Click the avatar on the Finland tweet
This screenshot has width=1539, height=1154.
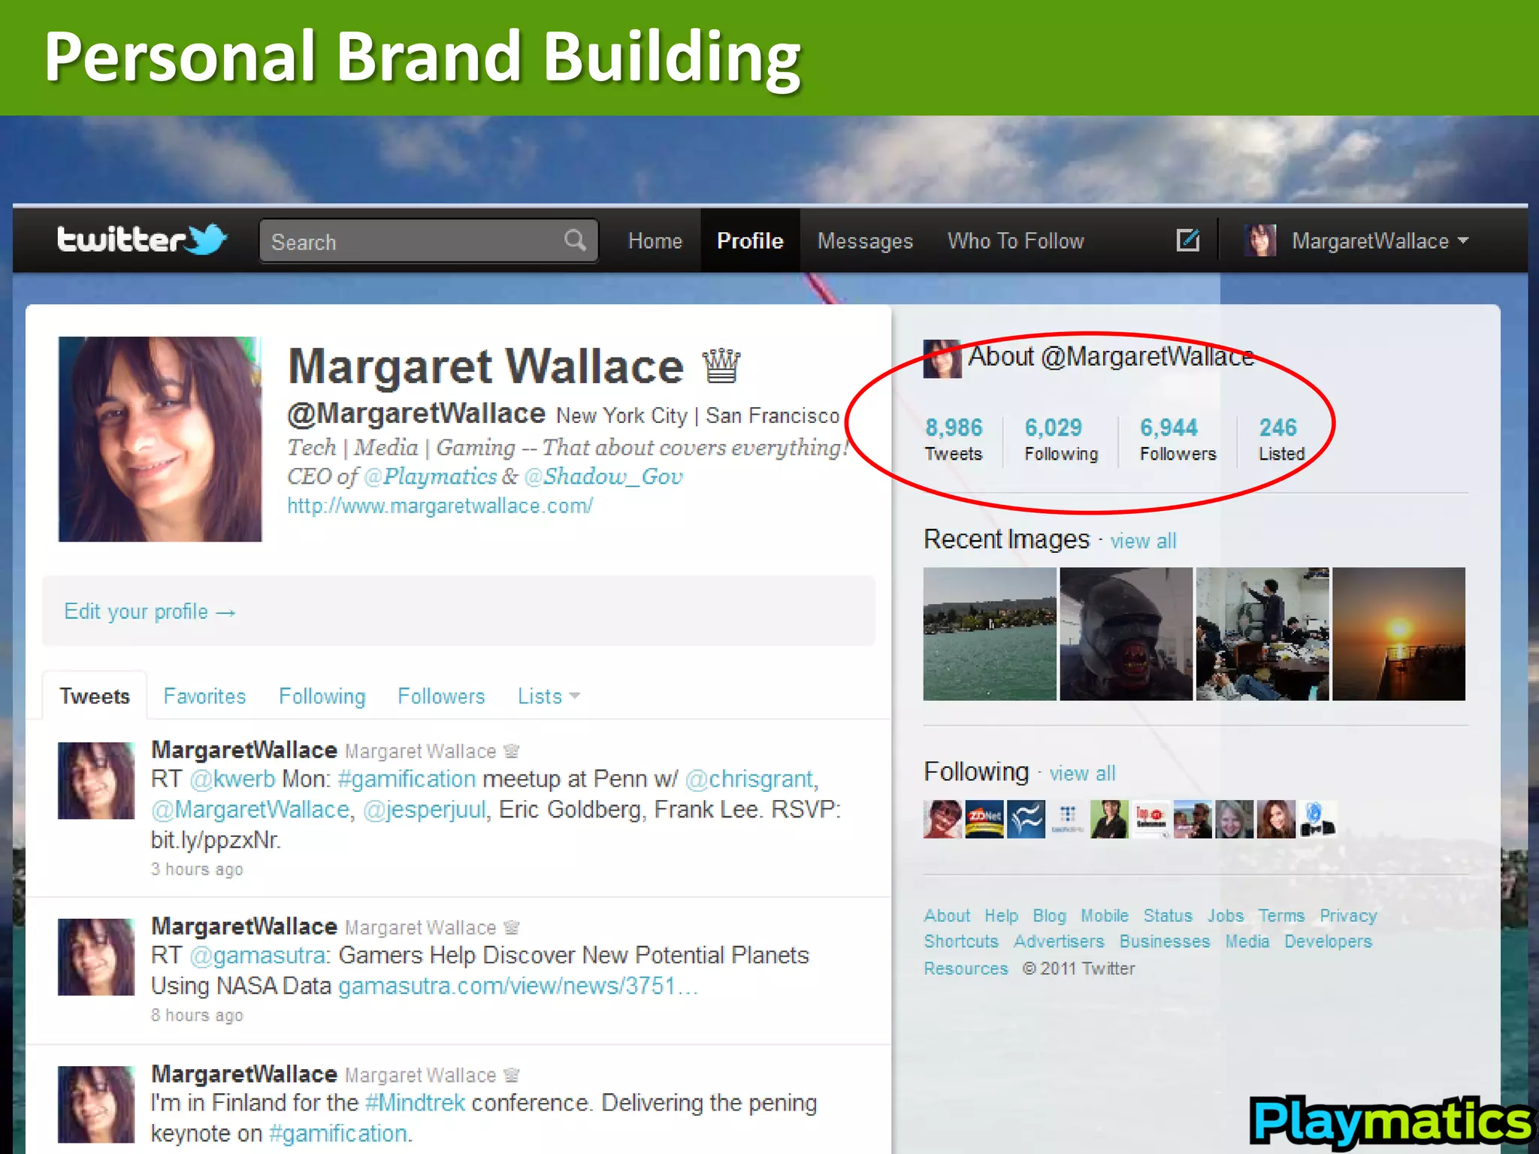(x=96, y=1104)
